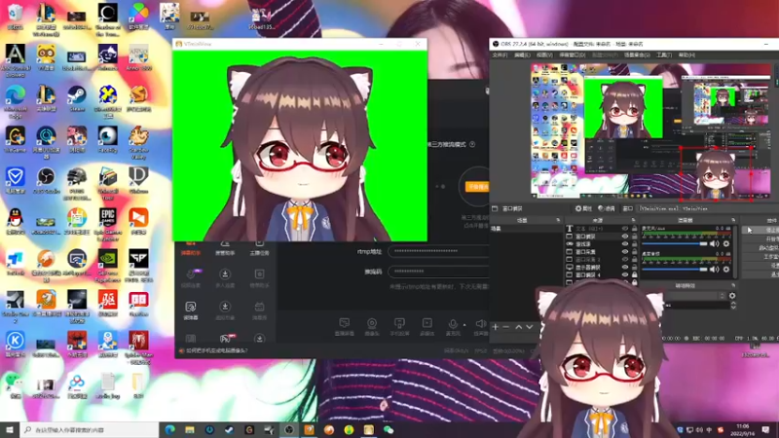
Task: Open the Spider-Man desktop shortcut
Action: click(x=138, y=347)
